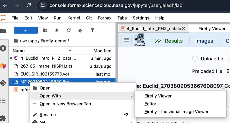
Task: Click the Git clone repository icon
Action: point(81,31)
